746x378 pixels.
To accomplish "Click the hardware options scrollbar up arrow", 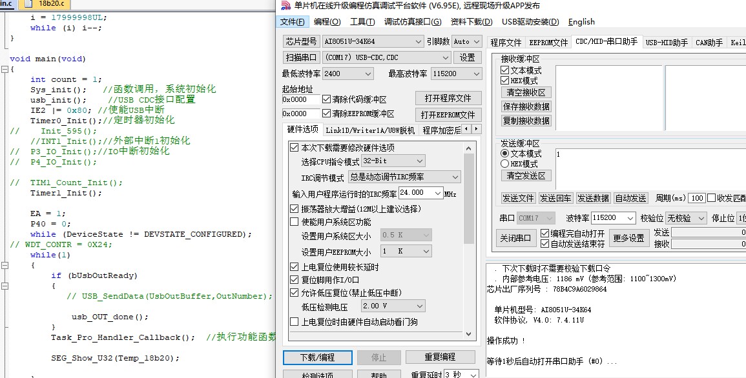I will click(469, 148).
